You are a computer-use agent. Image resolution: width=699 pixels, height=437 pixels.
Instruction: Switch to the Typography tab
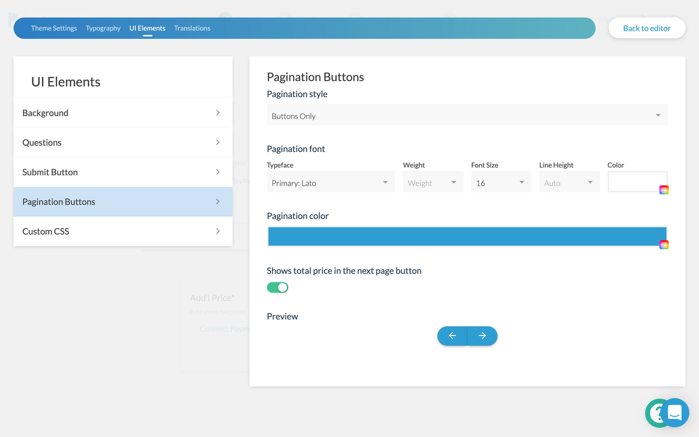[x=103, y=28]
